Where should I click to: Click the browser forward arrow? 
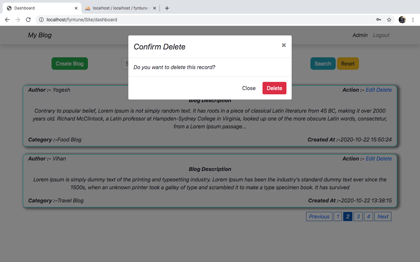18,20
